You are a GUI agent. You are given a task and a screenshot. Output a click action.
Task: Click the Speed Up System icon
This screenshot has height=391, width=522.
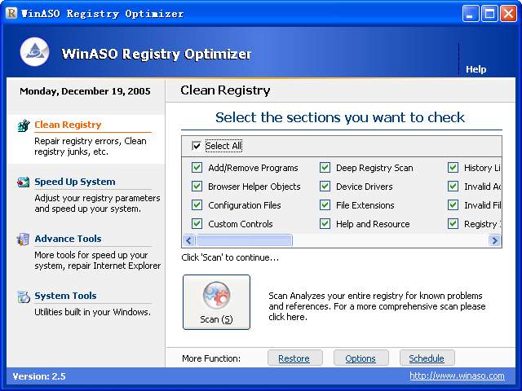24,182
